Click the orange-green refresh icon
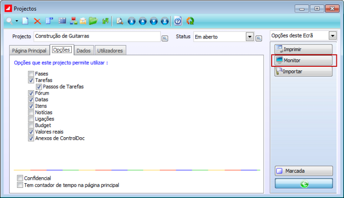344x198 pixels. [x=190, y=21]
